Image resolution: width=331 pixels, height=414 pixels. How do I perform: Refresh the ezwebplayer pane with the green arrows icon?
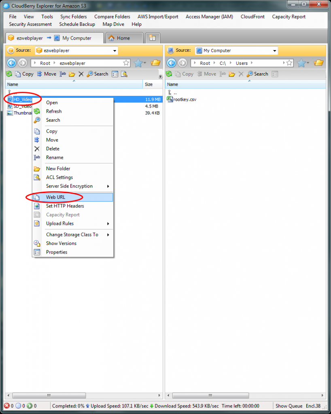pos(9,74)
